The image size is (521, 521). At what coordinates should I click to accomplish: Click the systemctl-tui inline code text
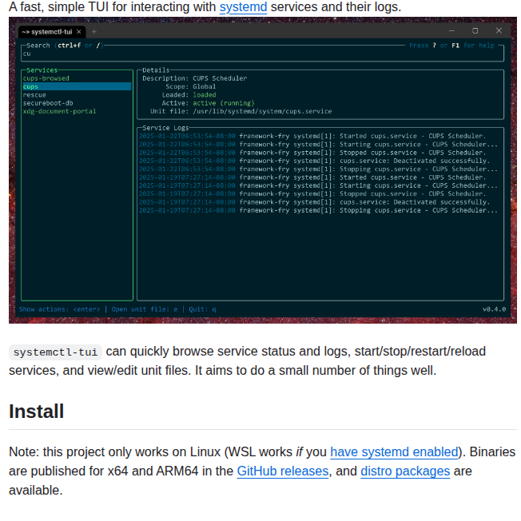coord(55,352)
